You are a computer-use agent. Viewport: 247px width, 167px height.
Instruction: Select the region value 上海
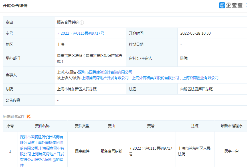click(61, 44)
